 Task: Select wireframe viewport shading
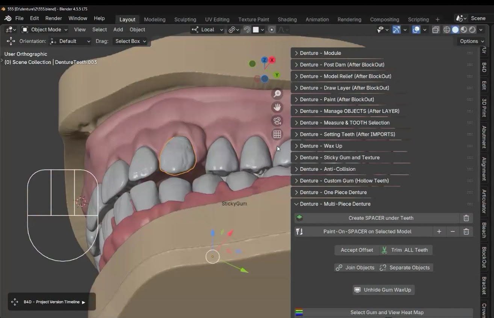[x=447, y=29]
